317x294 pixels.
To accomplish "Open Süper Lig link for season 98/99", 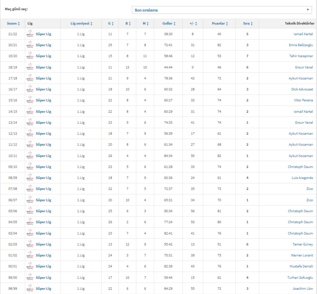I will click(44, 289).
